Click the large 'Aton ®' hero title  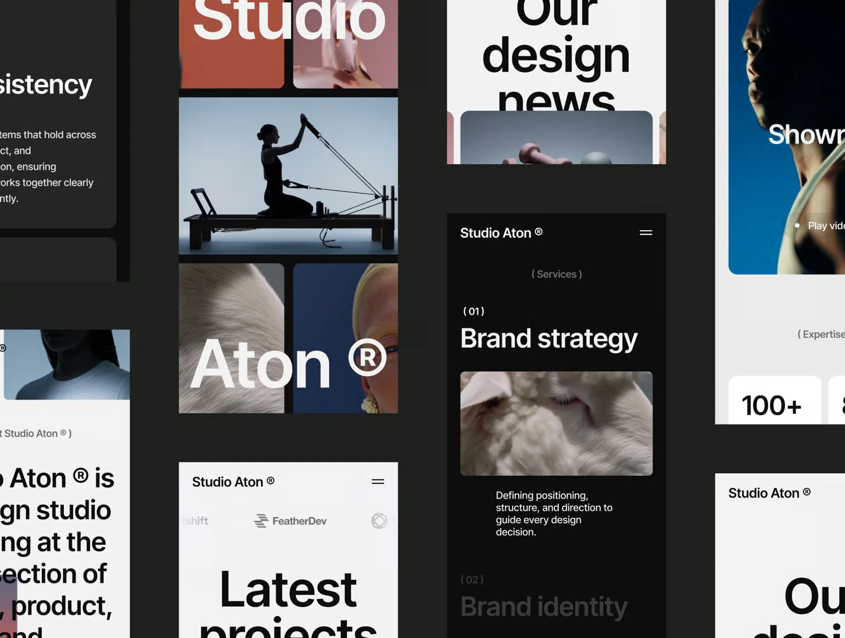pos(288,364)
